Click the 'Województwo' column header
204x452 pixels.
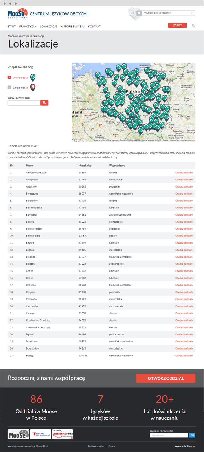coord(117,166)
